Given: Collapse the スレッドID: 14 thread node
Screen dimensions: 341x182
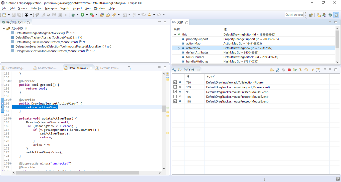Looking at the screenshot, I should pos(4,28).
